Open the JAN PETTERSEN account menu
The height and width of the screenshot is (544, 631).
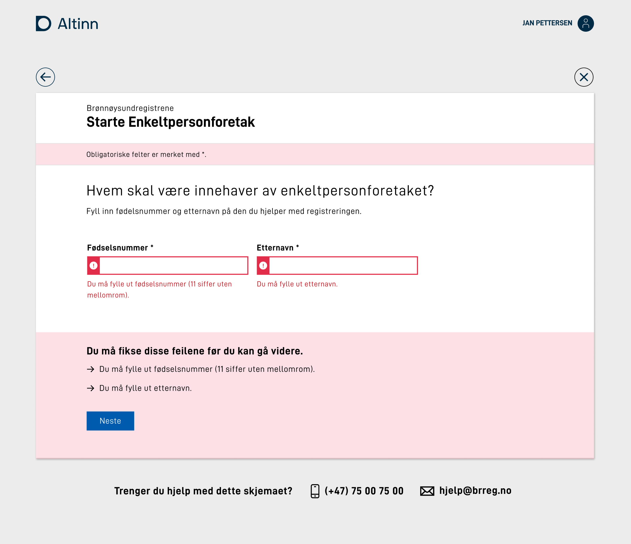[548, 23]
